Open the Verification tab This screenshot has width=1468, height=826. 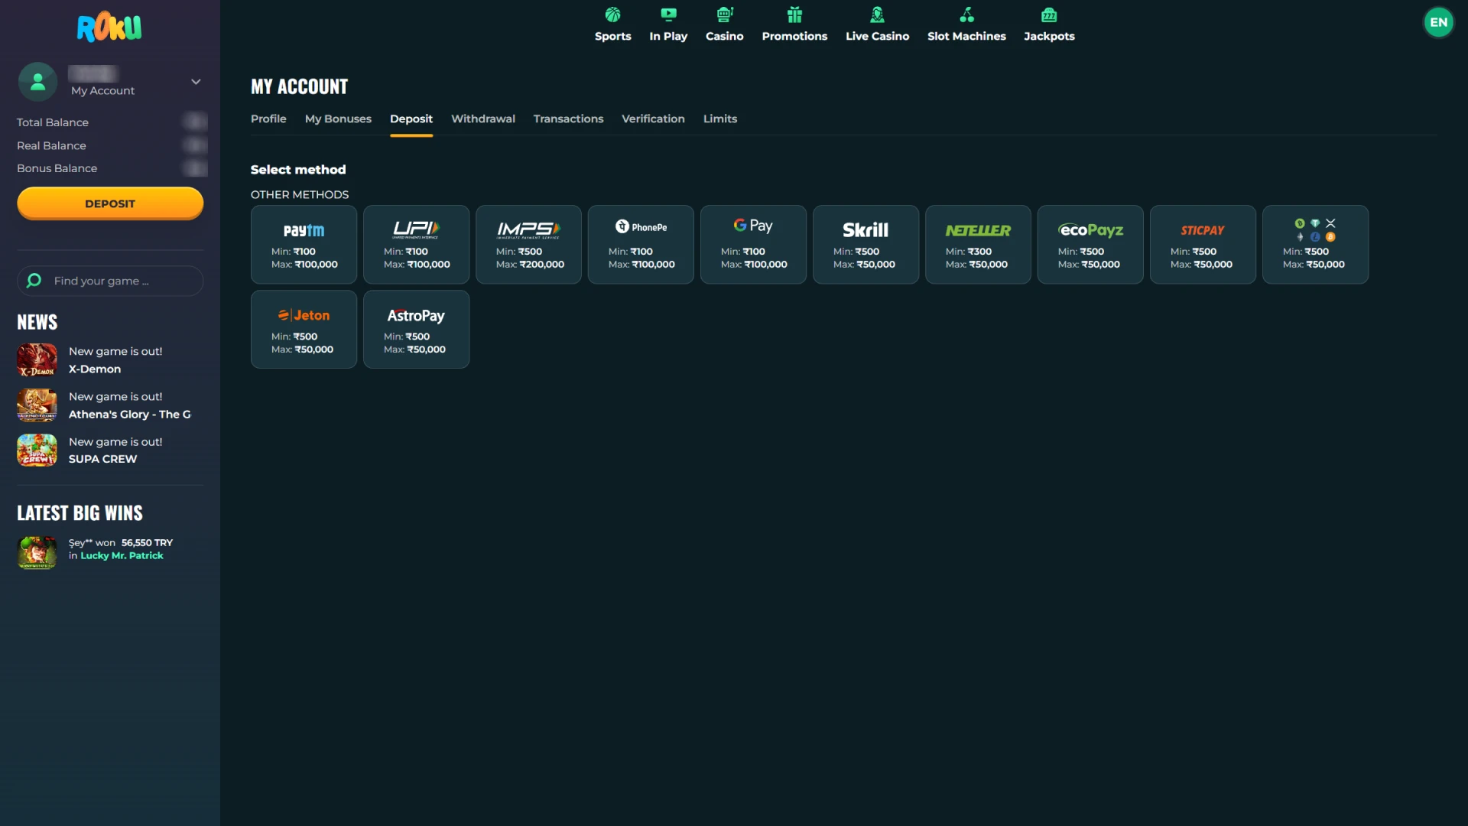point(653,119)
